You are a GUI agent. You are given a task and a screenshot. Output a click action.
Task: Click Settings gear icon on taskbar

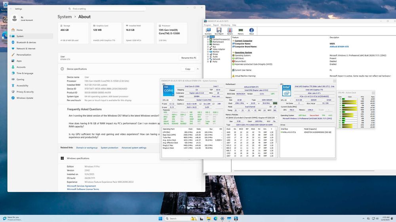[x=222, y=218]
